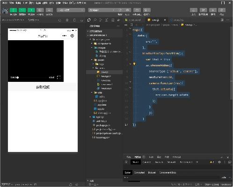Viewport: 233px width, 187px height.
Task: Click the .cls toggle button
Action: [x=224, y=177]
